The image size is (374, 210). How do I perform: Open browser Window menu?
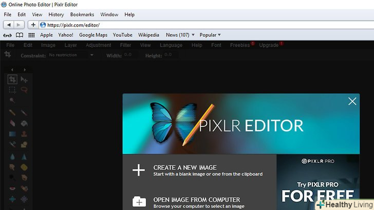click(x=109, y=14)
